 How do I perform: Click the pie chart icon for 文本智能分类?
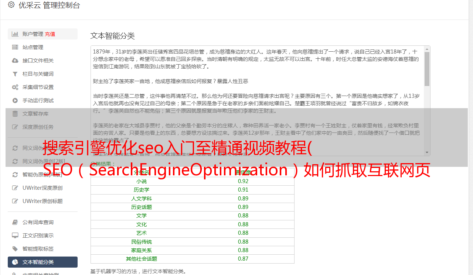(x=15, y=262)
